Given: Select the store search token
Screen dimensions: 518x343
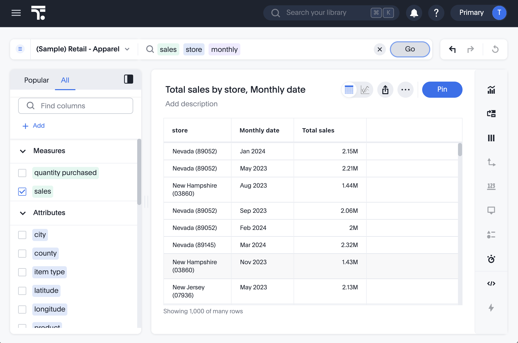Looking at the screenshot, I should pyautogui.click(x=194, y=49).
